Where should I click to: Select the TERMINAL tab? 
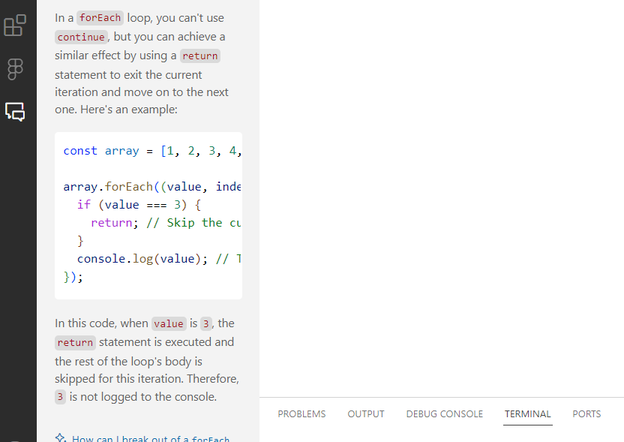click(x=528, y=414)
